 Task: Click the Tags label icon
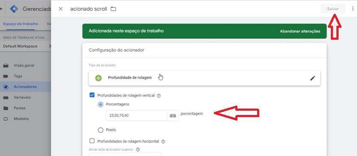(6, 77)
